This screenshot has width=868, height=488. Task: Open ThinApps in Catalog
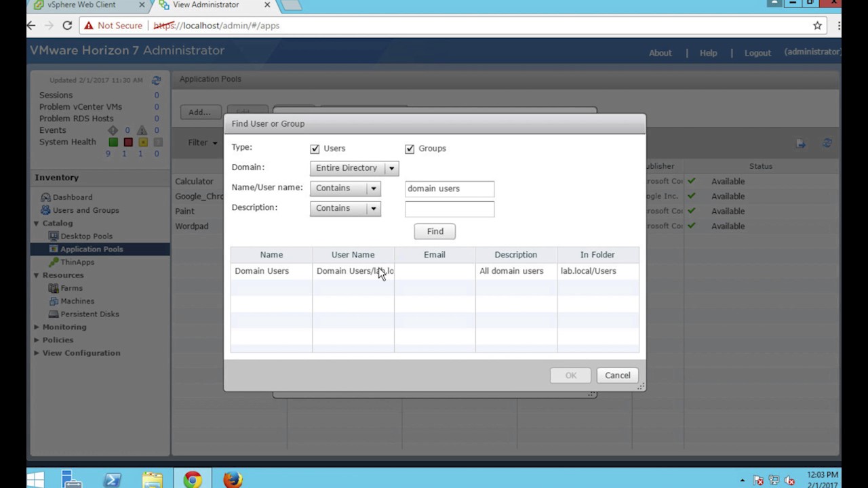click(x=77, y=262)
